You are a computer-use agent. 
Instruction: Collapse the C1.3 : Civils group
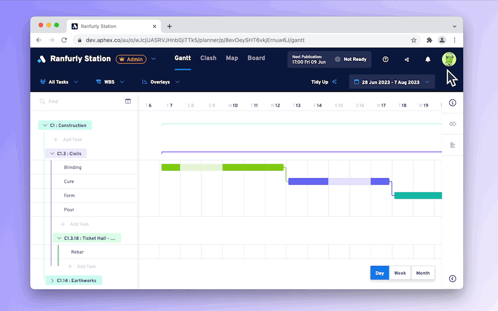tap(52, 153)
